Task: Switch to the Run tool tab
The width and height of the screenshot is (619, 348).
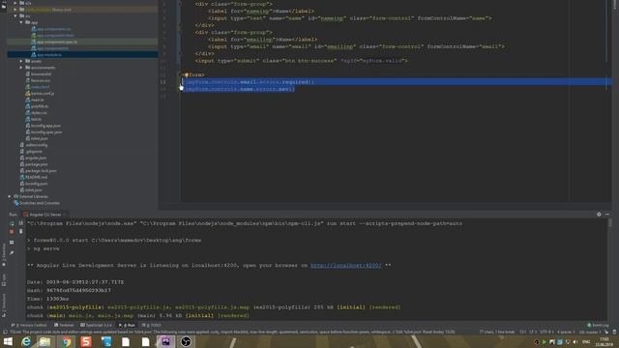Action: point(127,325)
